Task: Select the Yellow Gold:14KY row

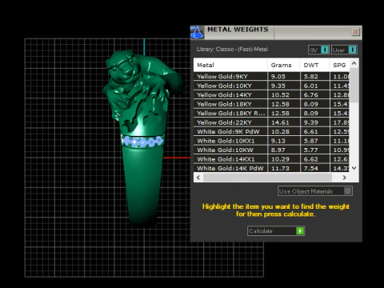Action: tap(271, 95)
